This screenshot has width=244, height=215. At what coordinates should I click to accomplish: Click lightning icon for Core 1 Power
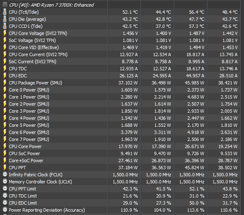(5, 97)
